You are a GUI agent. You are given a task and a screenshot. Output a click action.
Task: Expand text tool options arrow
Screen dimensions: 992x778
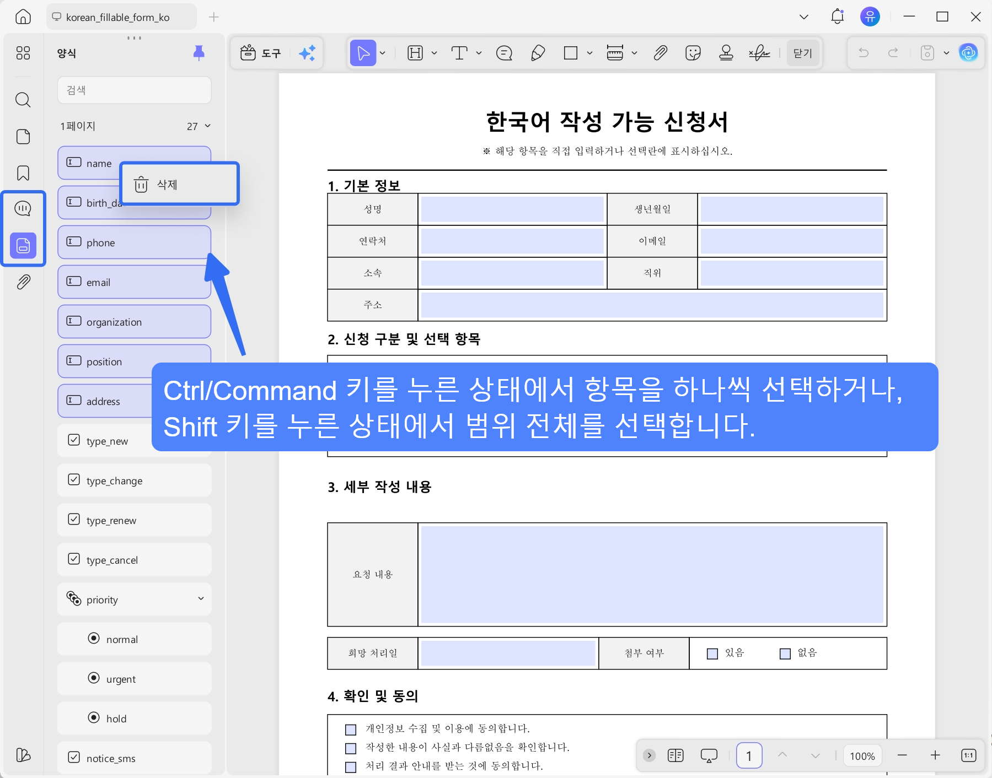pyautogui.click(x=479, y=53)
